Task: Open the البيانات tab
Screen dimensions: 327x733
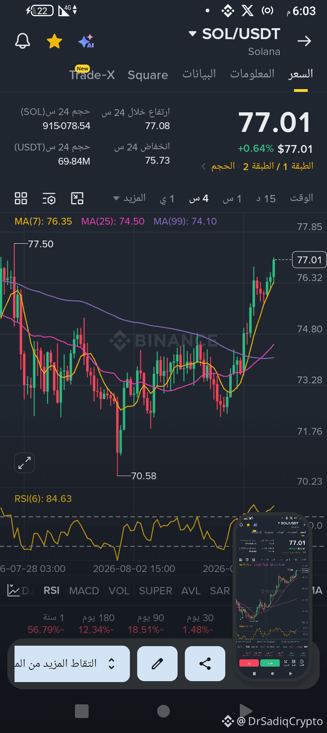Action: coord(199,74)
